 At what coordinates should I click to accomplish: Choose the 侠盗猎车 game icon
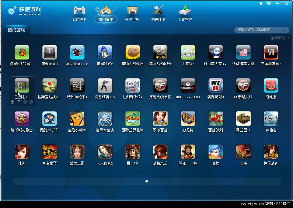243,52
